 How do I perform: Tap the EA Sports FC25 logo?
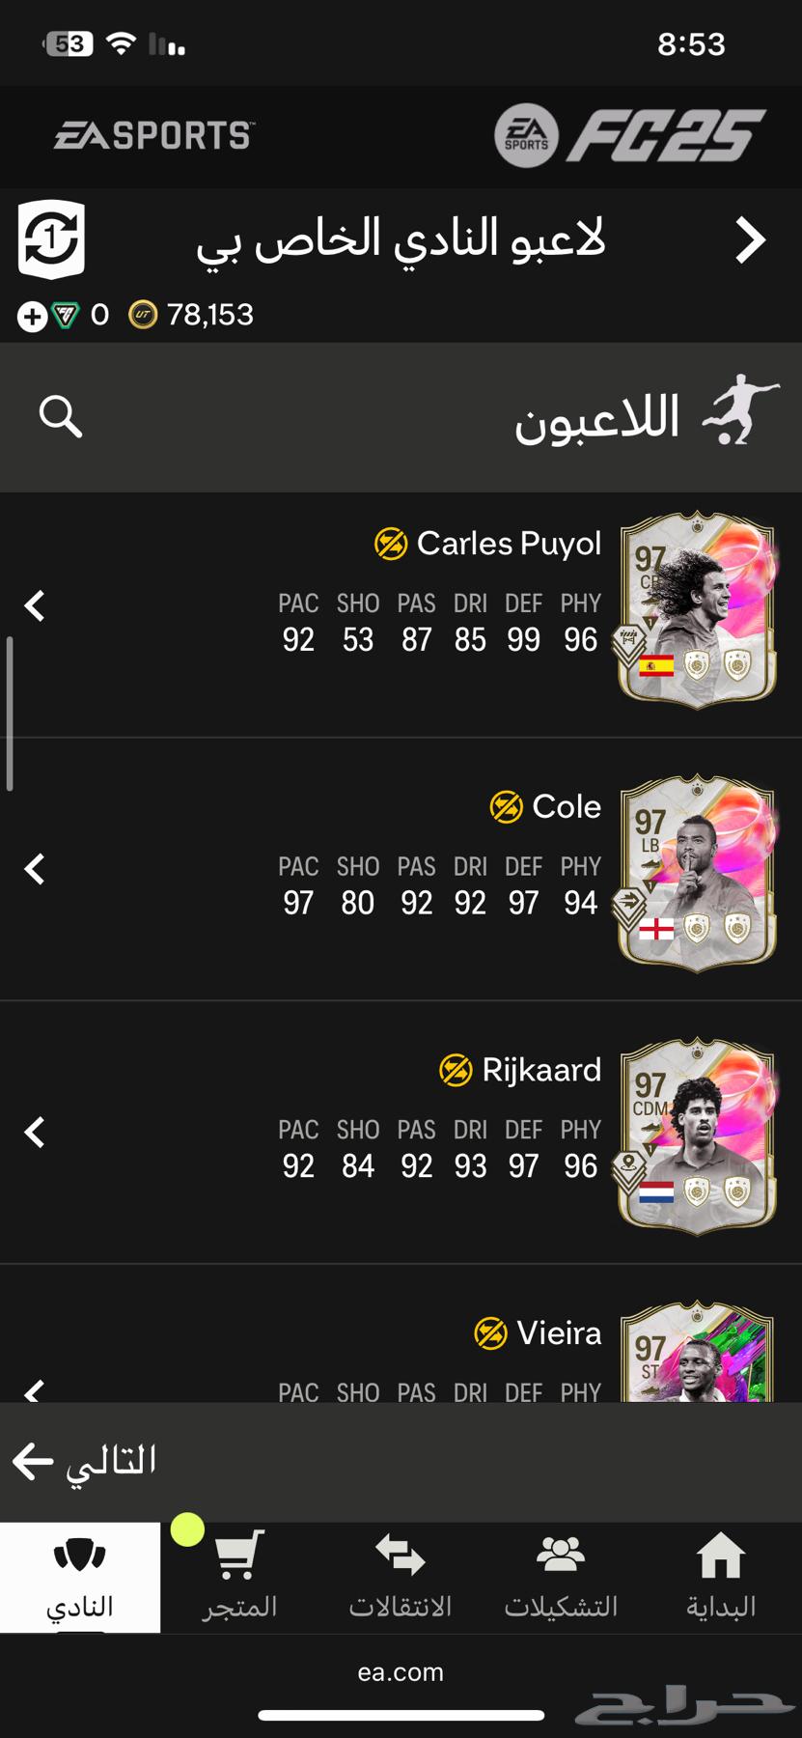click(629, 135)
